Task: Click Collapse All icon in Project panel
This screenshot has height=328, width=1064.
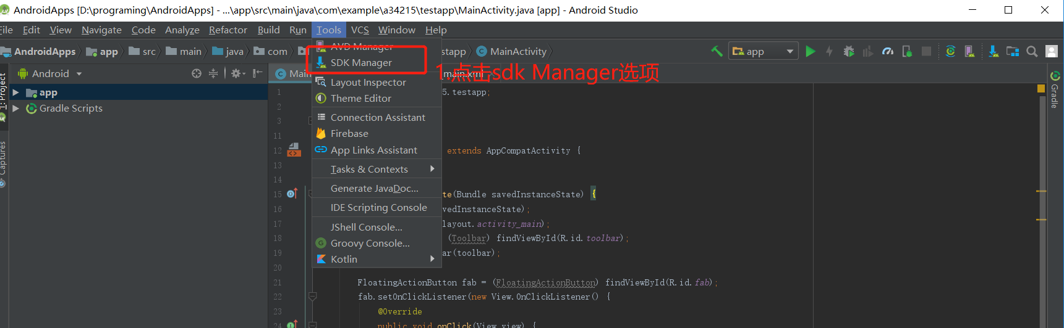Action: [213, 73]
